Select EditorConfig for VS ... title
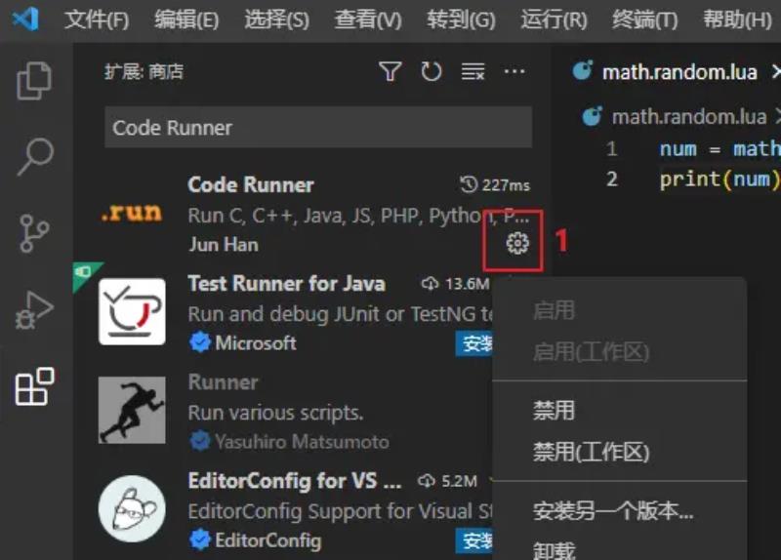The width and height of the screenshot is (781, 560). 295,481
